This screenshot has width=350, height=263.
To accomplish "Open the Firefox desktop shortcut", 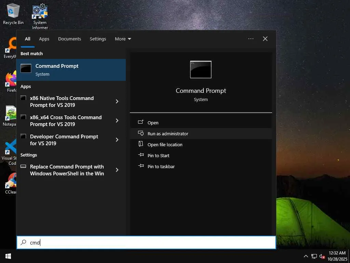I will (11, 82).
